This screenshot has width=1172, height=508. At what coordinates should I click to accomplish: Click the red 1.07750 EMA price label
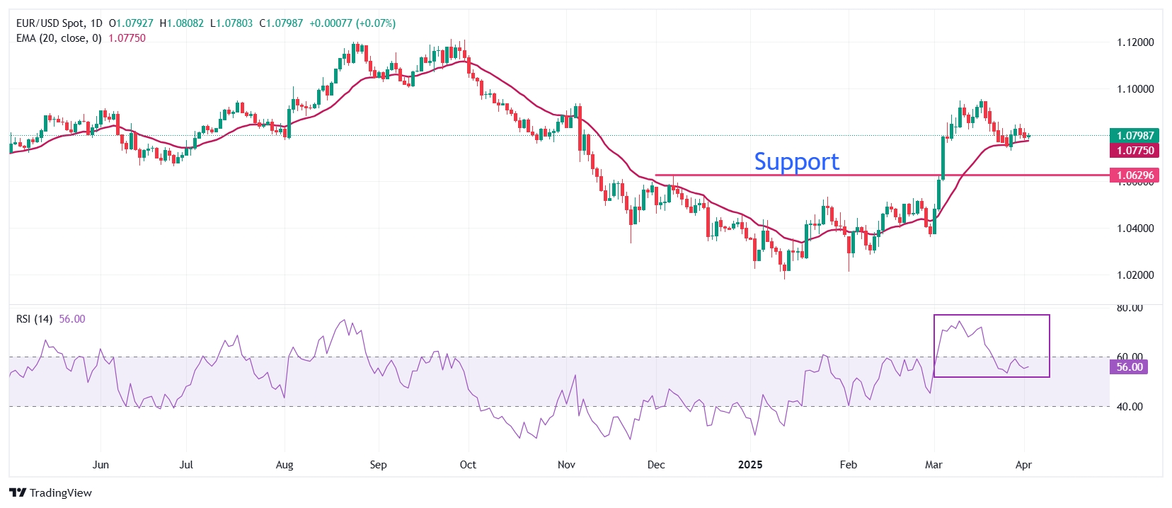click(1135, 150)
